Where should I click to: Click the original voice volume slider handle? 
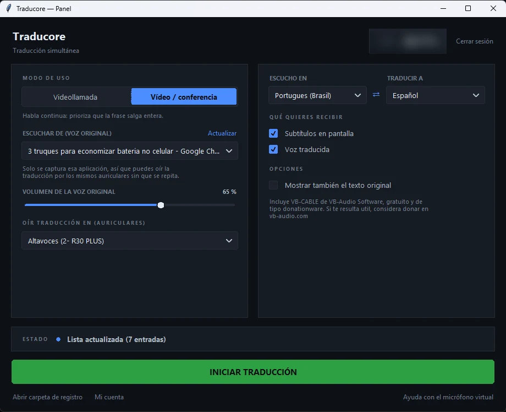click(161, 205)
